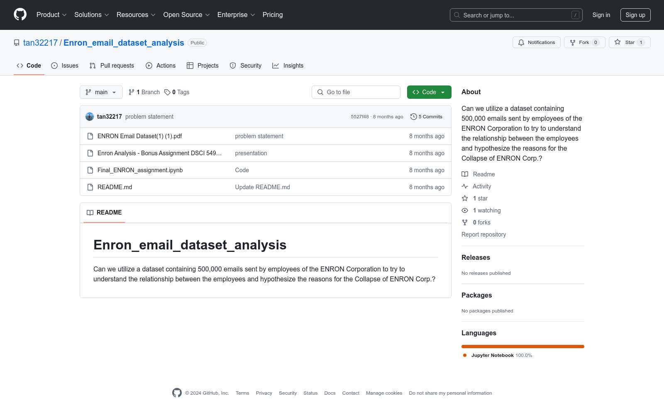Click the Sign in link

point(601,15)
